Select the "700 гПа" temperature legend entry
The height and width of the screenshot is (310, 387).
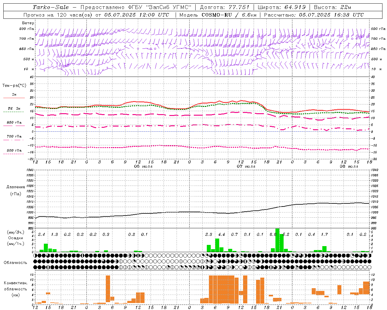(14, 137)
